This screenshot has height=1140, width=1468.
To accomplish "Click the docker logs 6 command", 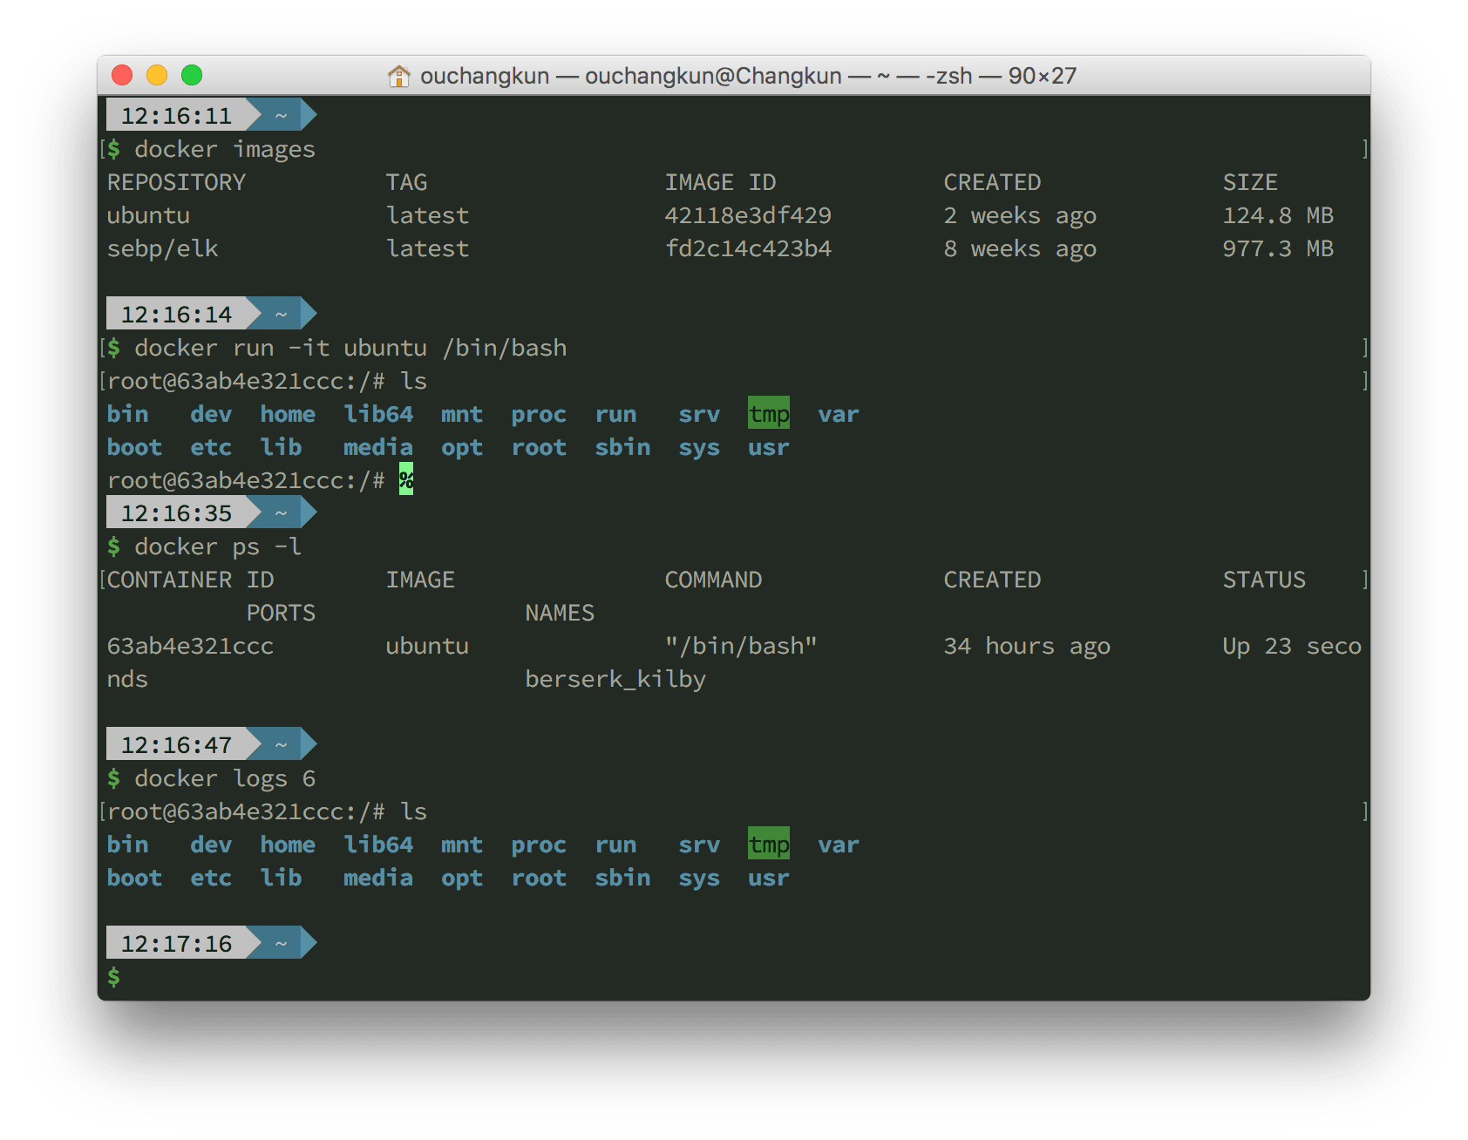I will click(x=225, y=778).
